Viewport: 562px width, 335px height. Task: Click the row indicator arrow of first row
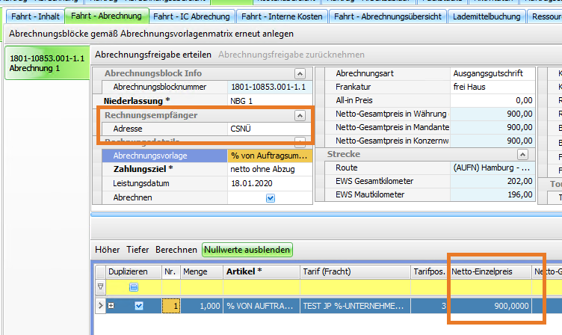[x=101, y=306]
